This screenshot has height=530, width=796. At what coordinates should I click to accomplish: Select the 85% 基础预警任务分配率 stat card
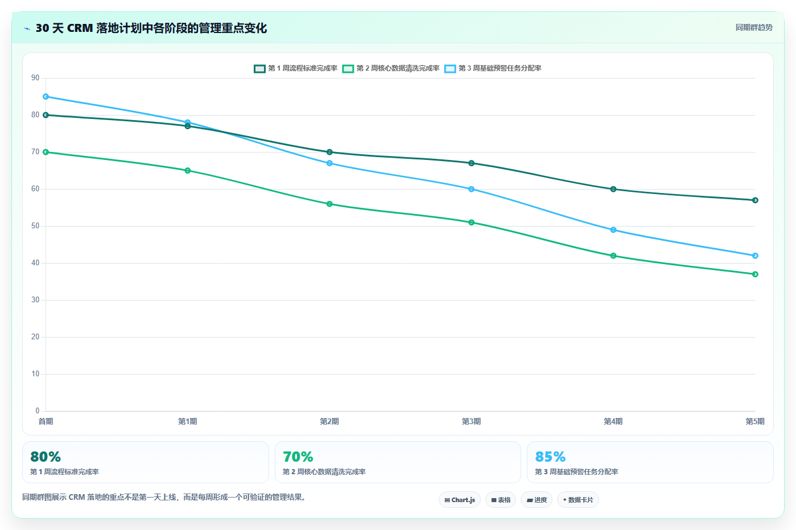click(650, 462)
